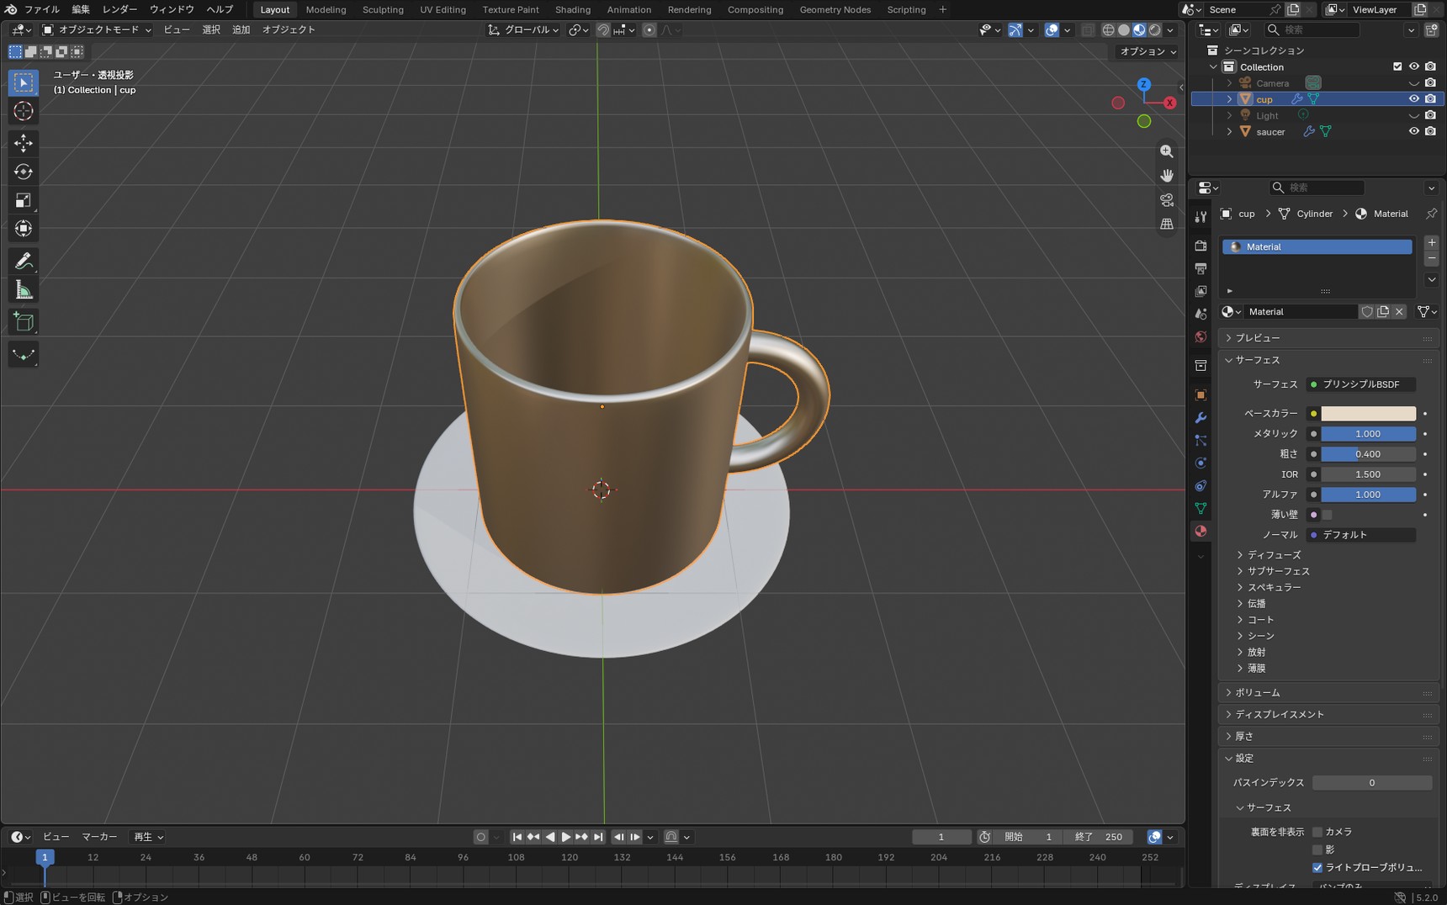Open the 追加 menu in viewport header
Viewport: 1447px width, 905px height.
(241, 29)
